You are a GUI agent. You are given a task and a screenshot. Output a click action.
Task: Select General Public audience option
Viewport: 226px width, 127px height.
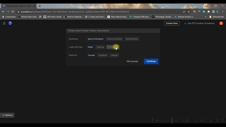(x=132, y=39)
